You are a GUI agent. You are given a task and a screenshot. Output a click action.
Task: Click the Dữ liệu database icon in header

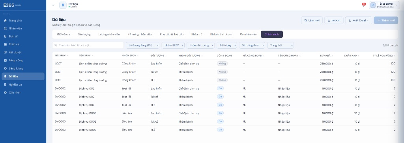[63, 5]
